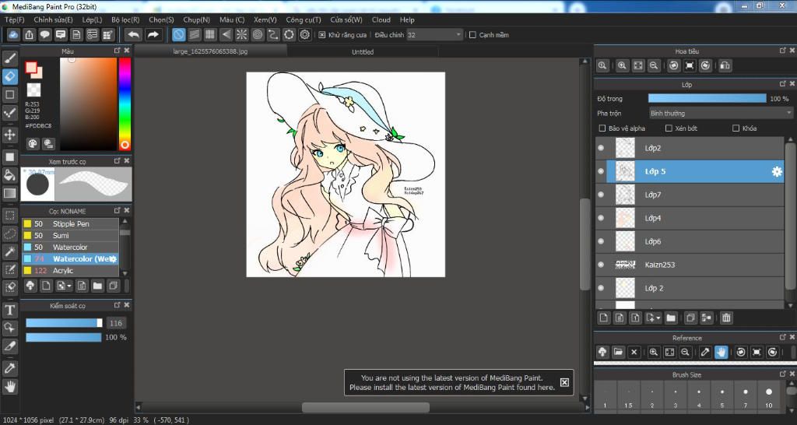Select the Text tool
Image resolution: width=797 pixels, height=425 pixels.
coord(9,310)
